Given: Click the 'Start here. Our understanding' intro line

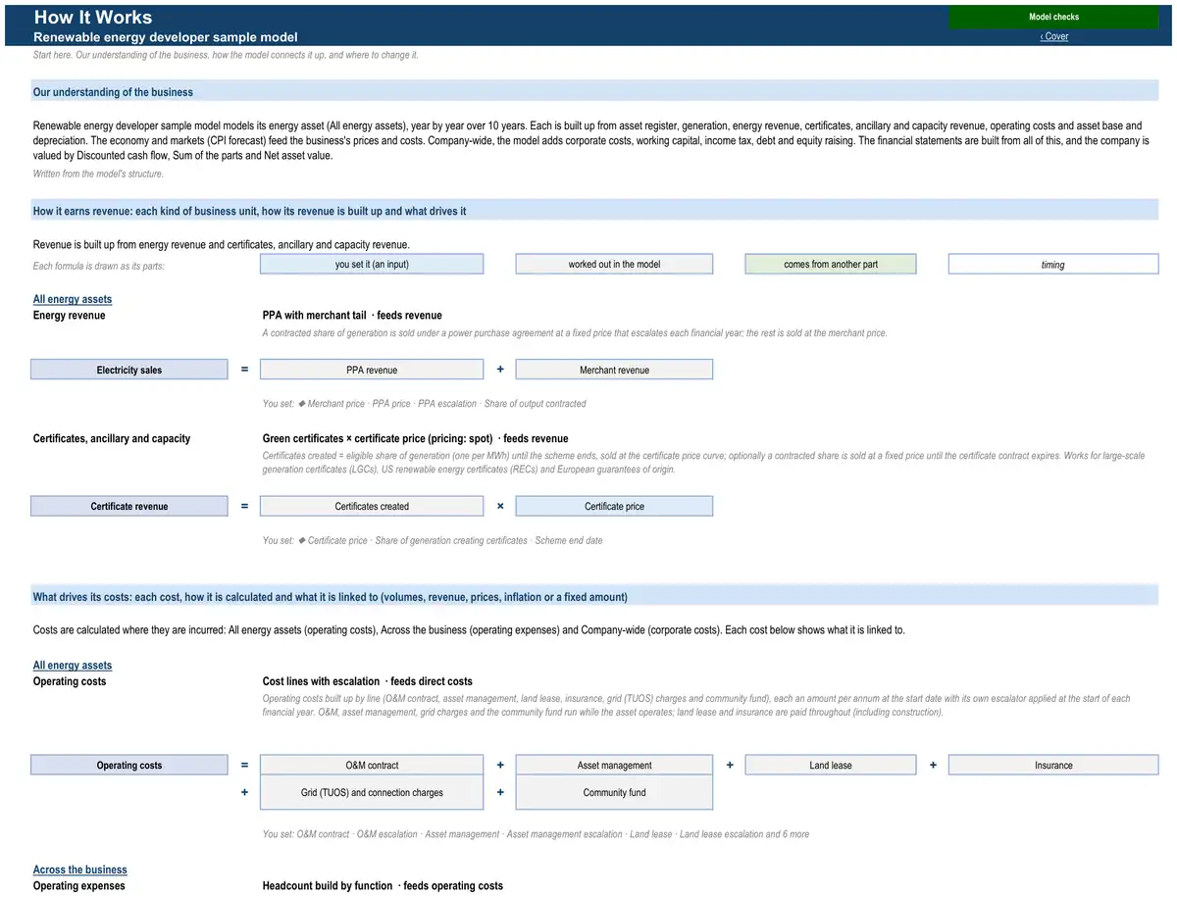Looking at the screenshot, I should tap(226, 55).
